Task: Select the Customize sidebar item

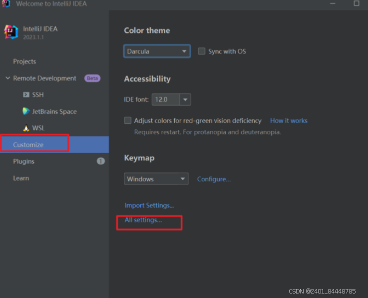Action: tap(54, 145)
